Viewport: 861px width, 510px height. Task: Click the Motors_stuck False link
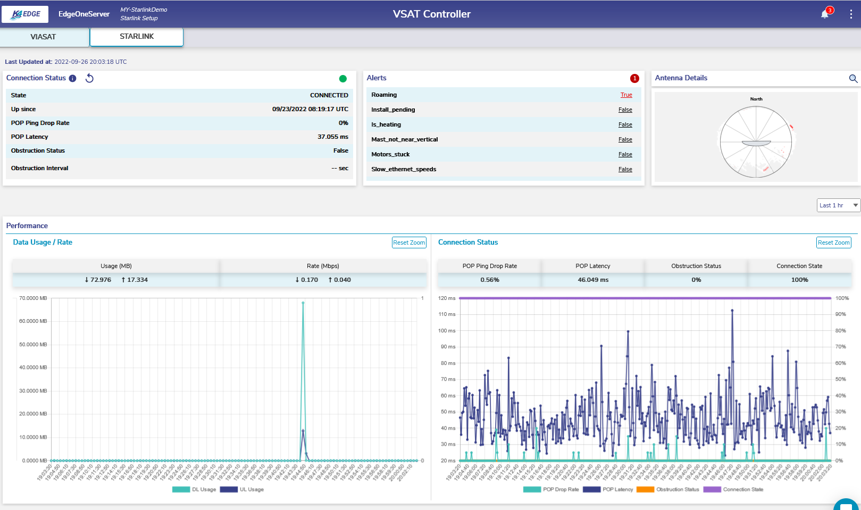point(625,154)
